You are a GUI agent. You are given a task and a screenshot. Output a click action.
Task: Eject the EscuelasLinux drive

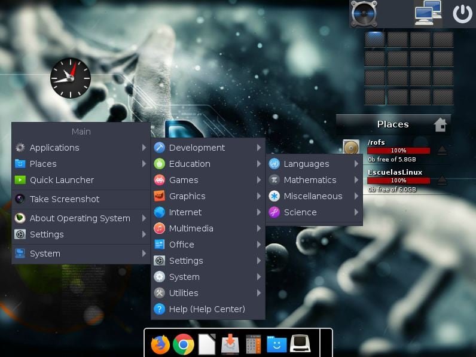[x=442, y=180]
